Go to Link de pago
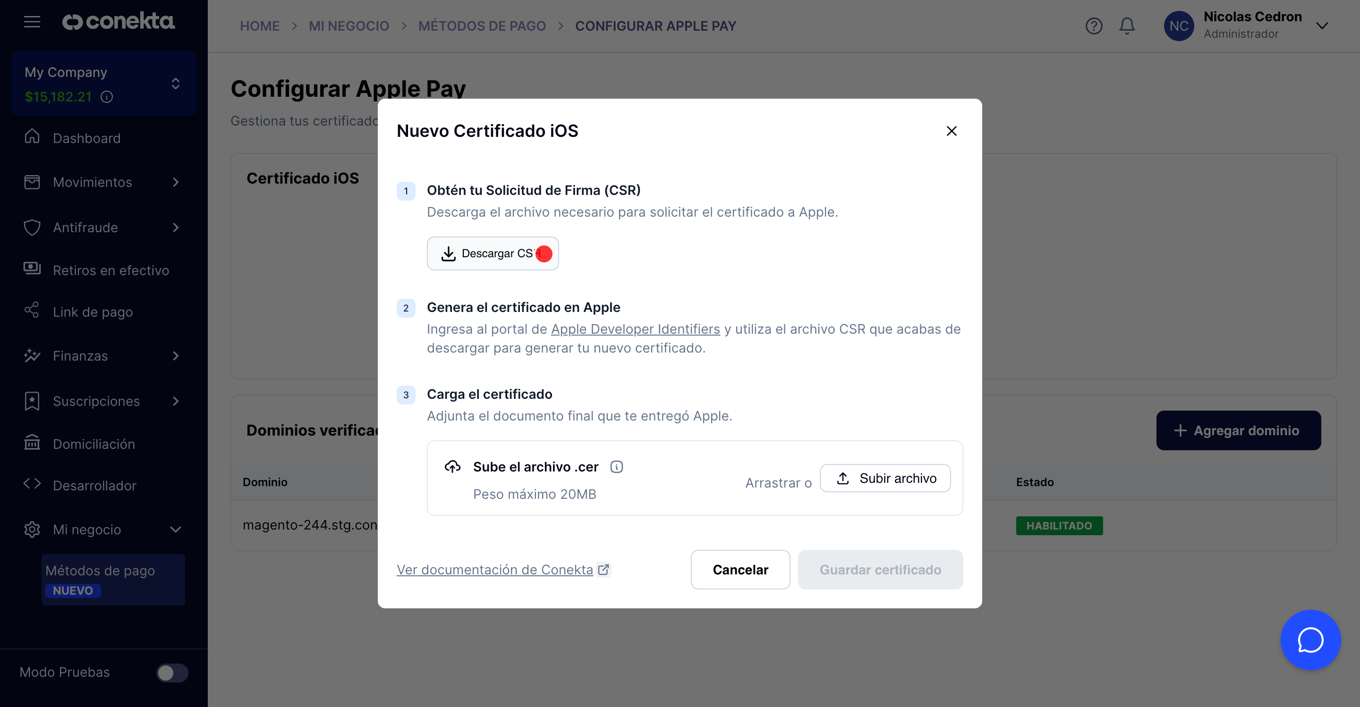This screenshot has height=707, width=1360. (93, 312)
